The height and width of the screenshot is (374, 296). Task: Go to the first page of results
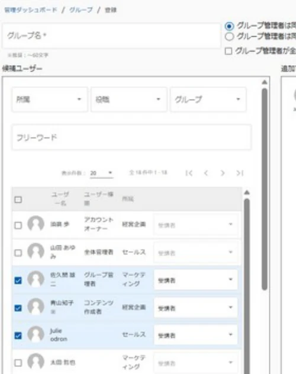[189, 173]
